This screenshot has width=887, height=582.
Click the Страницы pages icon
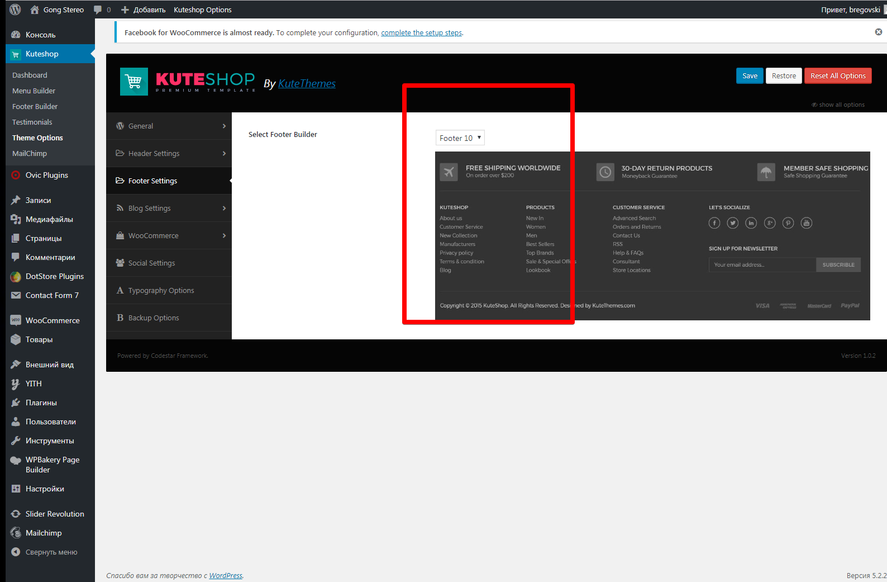[16, 238]
